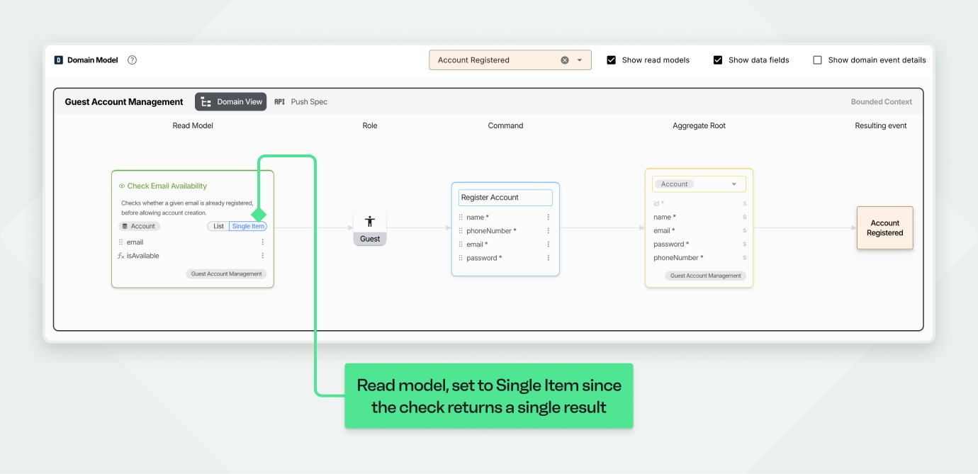Click the drag handle beside command password
978x474 pixels.
point(461,258)
